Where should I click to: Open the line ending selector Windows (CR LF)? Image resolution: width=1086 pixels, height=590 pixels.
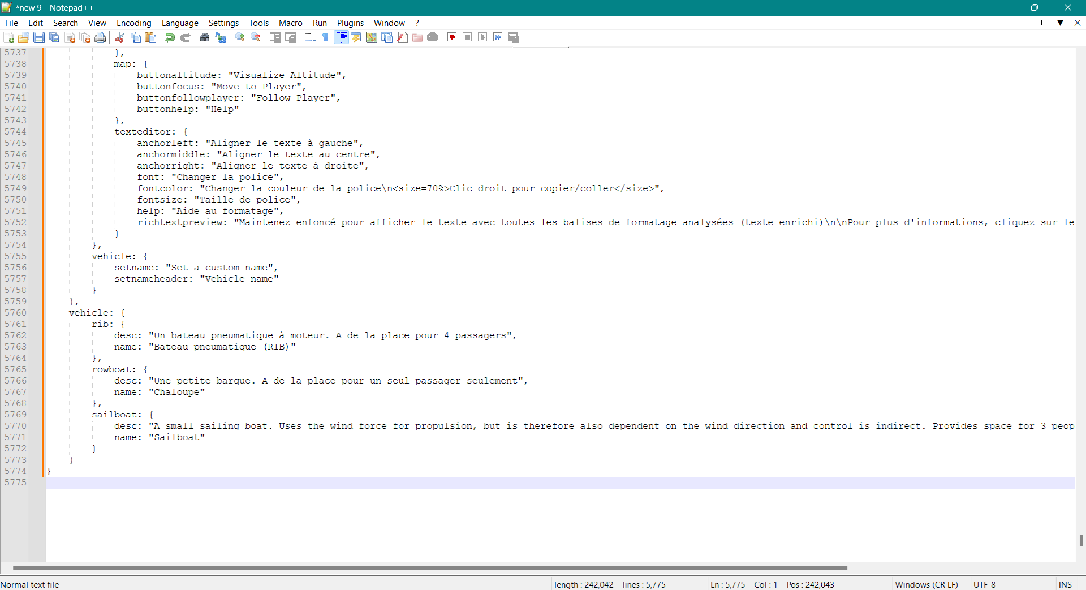(926, 584)
